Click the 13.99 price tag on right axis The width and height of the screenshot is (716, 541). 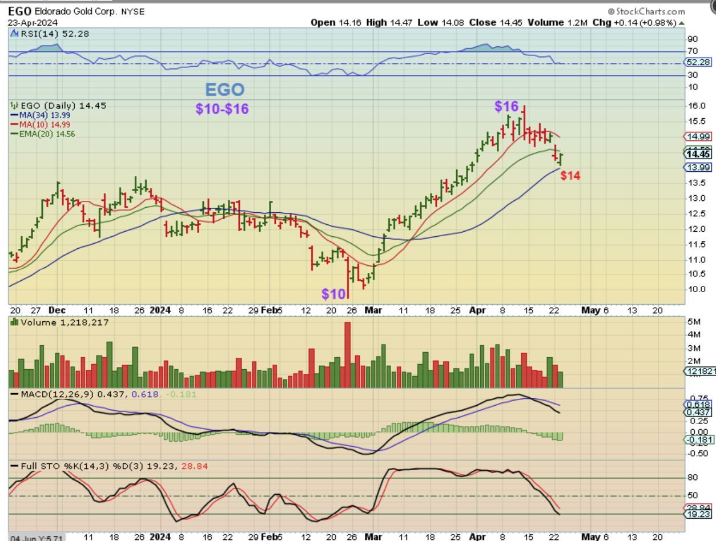click(x=698, y=167)
